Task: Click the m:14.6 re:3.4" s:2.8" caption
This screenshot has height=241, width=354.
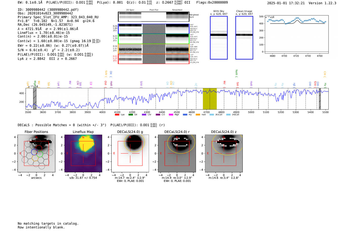Action: (224, 178)
